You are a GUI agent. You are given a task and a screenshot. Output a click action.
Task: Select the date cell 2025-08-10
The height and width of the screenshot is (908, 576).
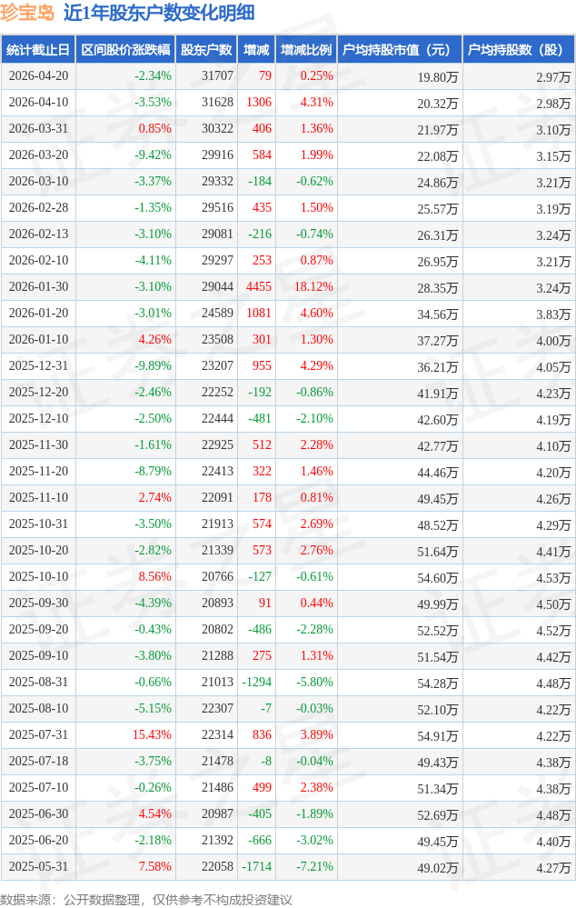pyautogui.click(x=38, y=708)
